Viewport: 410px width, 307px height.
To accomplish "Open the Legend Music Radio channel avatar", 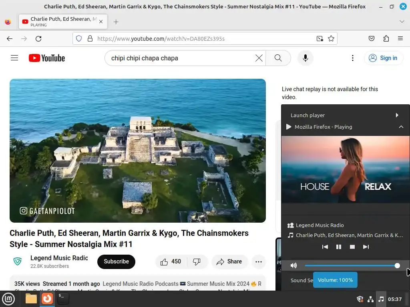I will tap(18, 261).
